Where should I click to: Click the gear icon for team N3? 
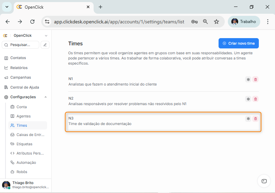tap(248, 119)
